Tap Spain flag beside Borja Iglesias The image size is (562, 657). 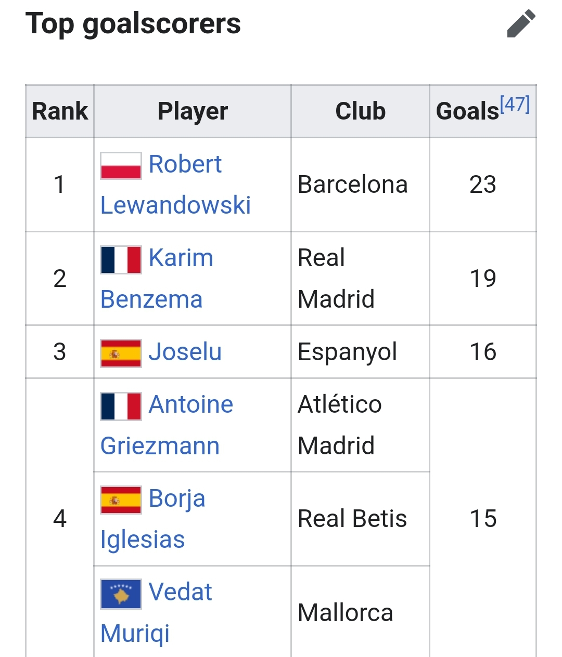121,500
